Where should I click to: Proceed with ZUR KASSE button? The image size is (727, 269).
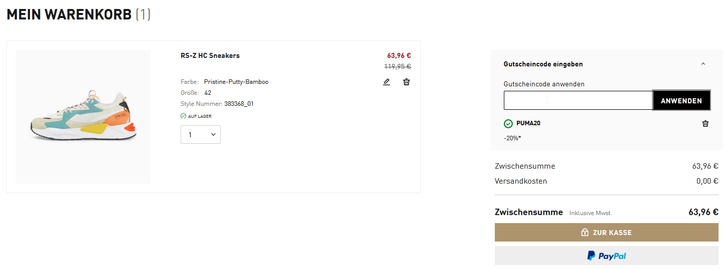tap(606, 233)
